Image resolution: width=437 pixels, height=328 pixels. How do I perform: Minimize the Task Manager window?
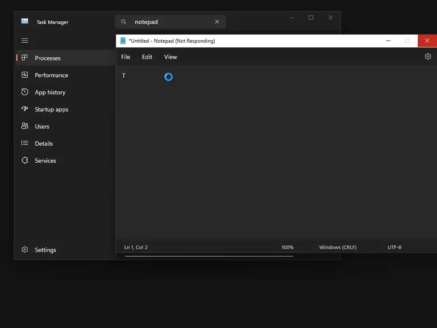coord(292,18)
